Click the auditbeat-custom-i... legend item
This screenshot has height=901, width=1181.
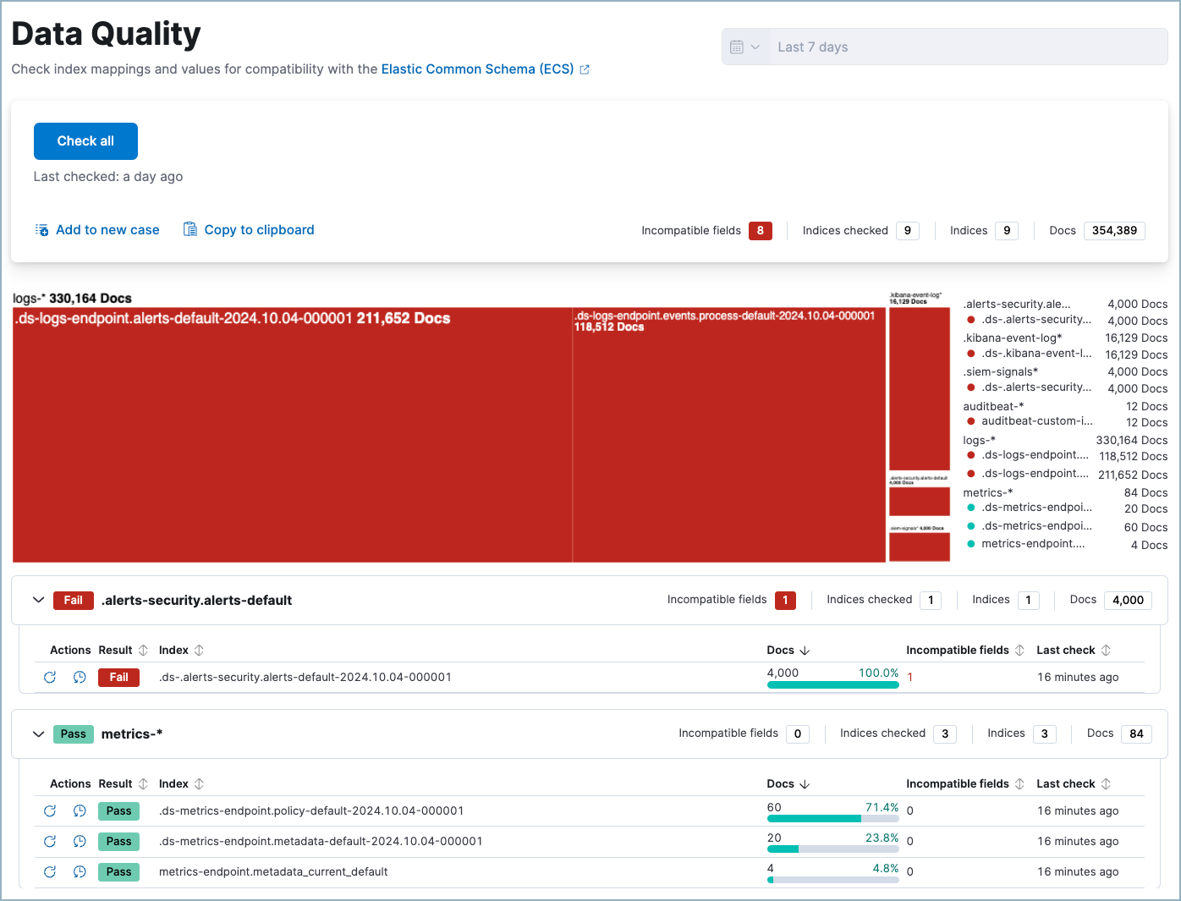coord(1036,421)
